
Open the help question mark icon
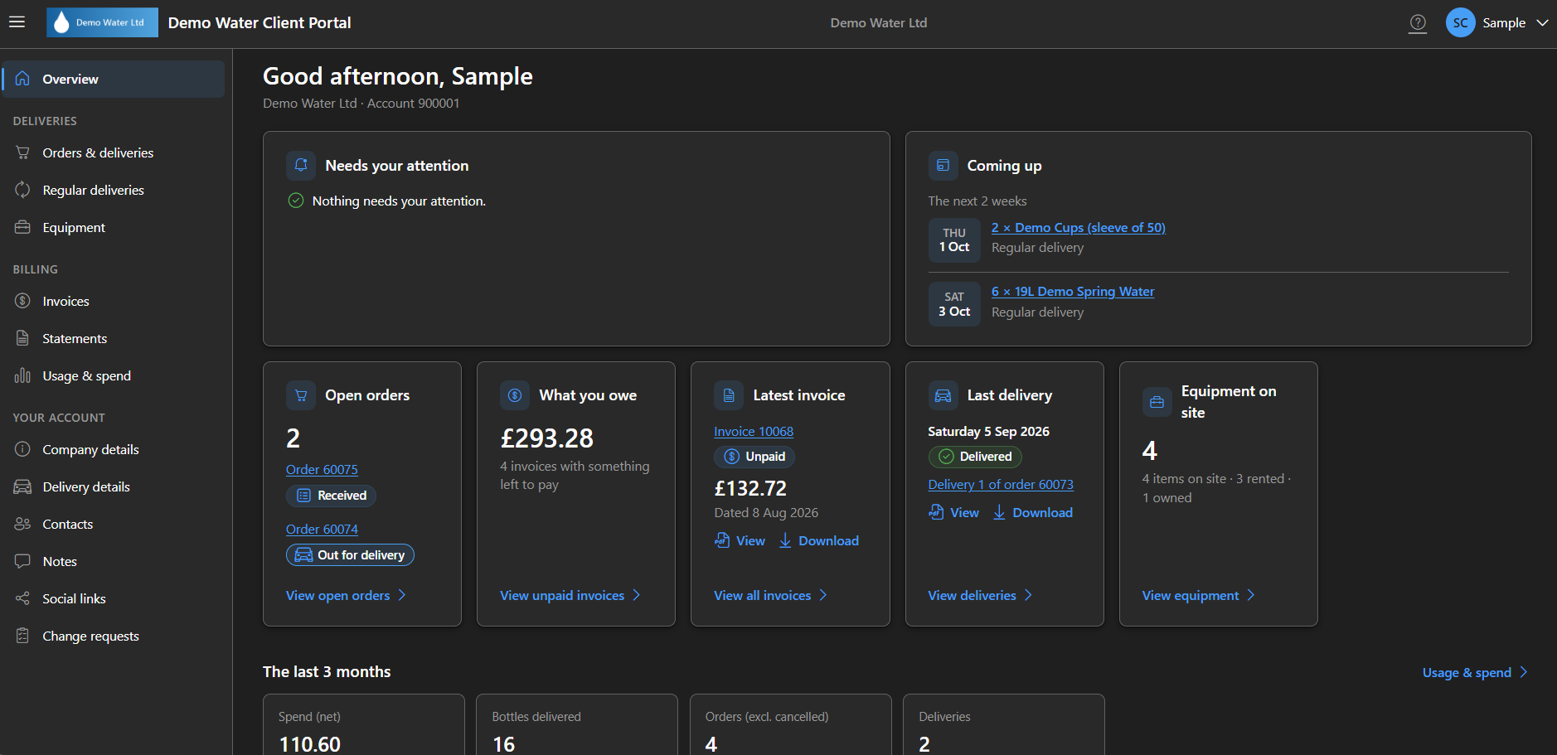(x=1418, y=23)
